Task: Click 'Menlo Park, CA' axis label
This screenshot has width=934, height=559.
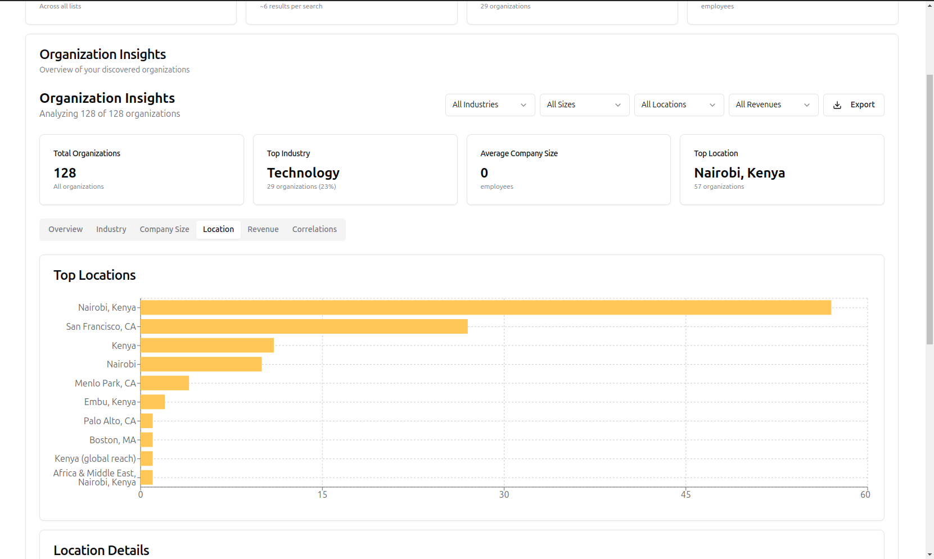Action: pyautogui.click(x=106, y=383)
